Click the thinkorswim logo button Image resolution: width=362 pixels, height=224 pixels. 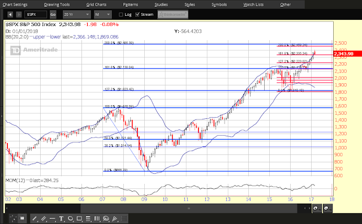click(173, 15)
